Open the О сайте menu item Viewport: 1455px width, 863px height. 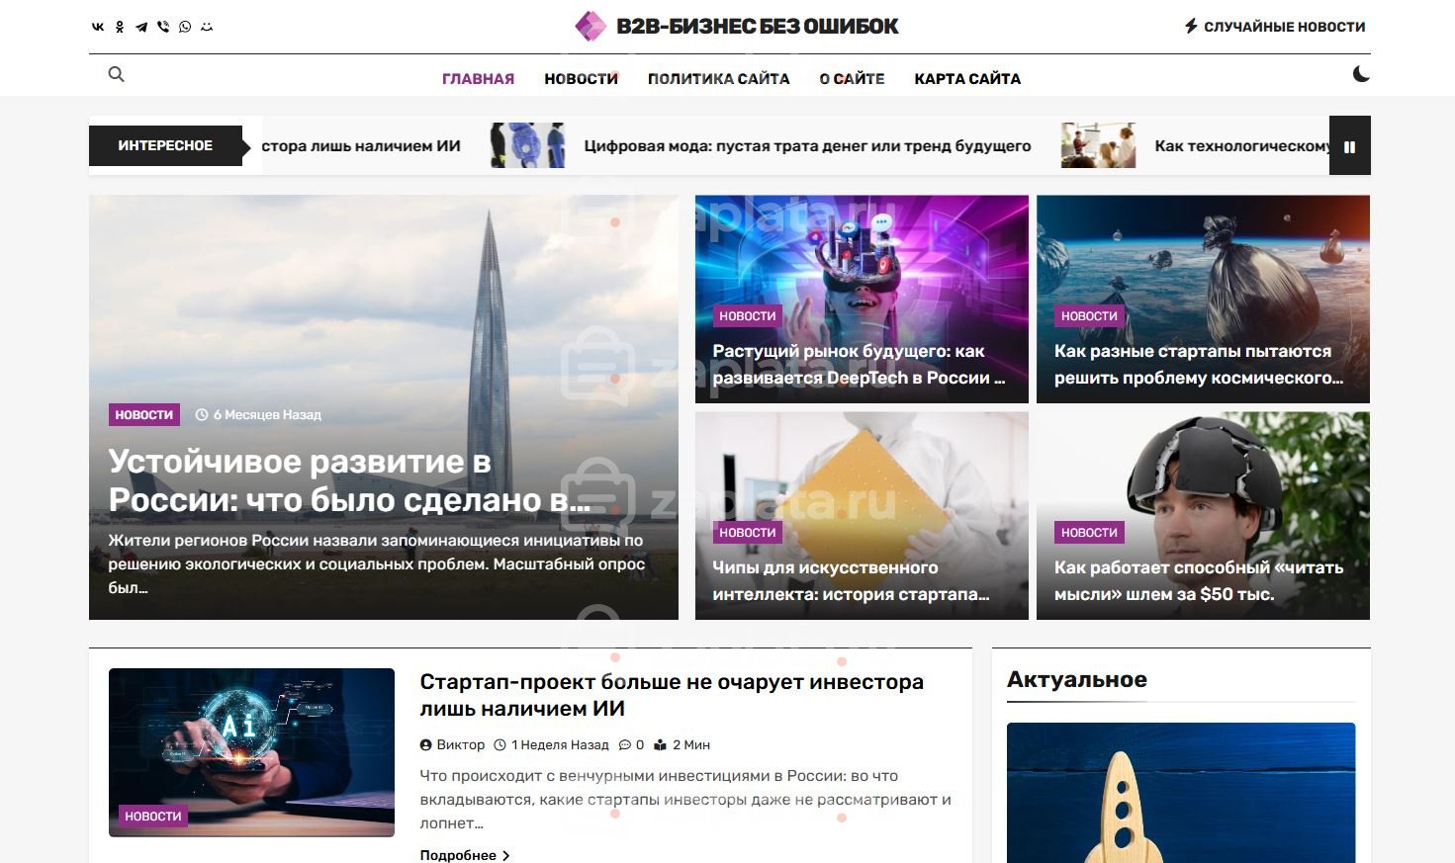[x=852, y=79]
